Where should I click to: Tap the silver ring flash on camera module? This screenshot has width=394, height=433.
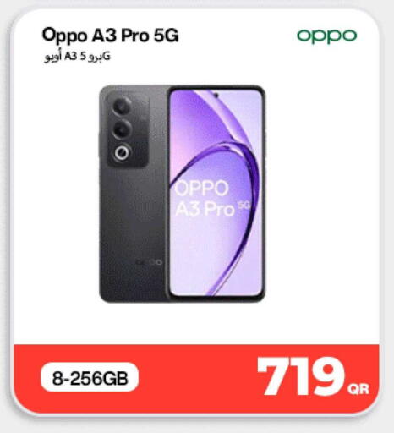122,153
